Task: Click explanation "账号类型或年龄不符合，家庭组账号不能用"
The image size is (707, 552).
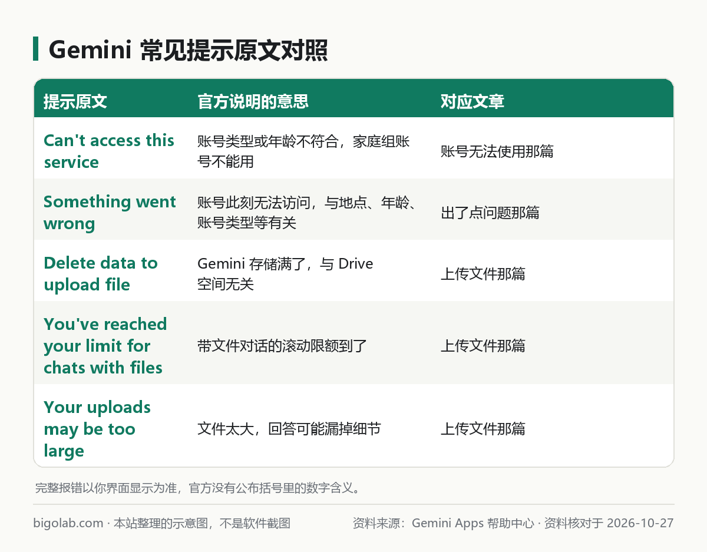Action: tap(304, 151)
